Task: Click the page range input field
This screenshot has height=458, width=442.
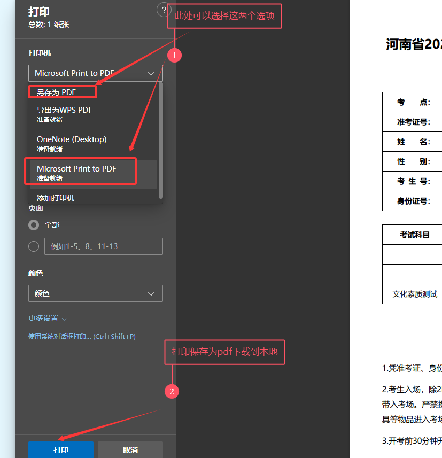Action: [103, 246]
